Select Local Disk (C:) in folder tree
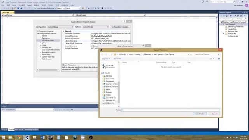The width and height of the screenshot is (249, 140). point(111,98)
